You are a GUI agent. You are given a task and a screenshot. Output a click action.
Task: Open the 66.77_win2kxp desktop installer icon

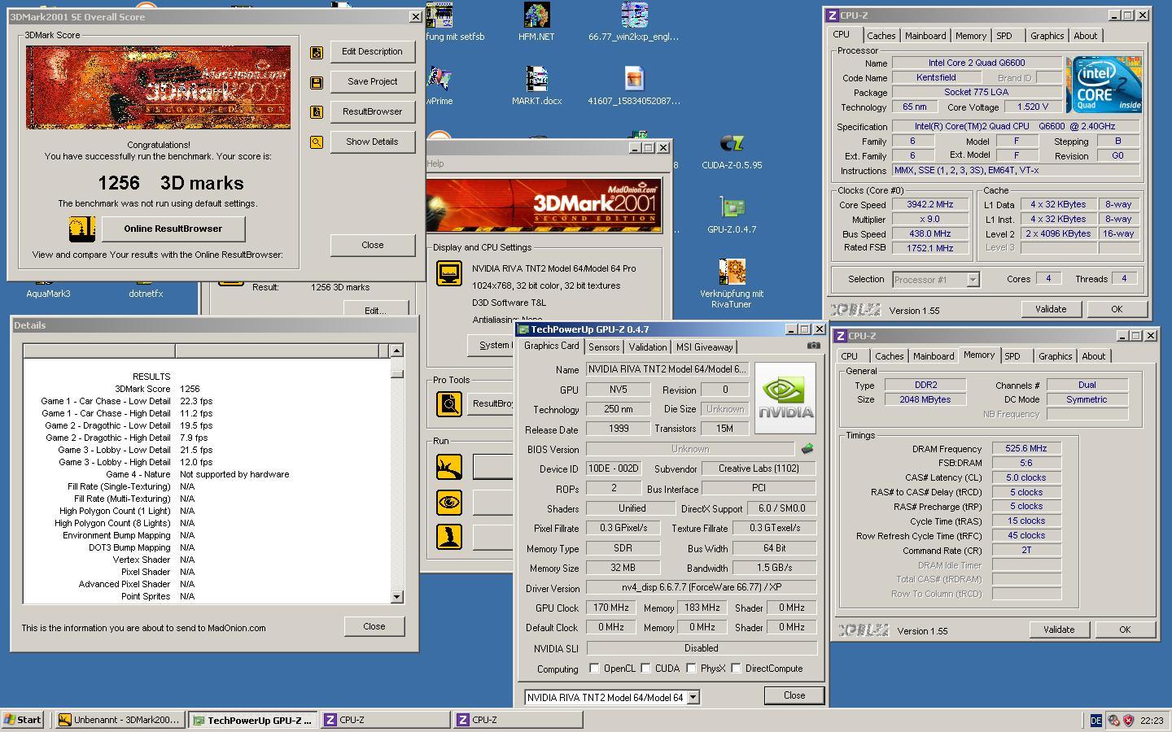pyautogui.click(x=633, y=23)
